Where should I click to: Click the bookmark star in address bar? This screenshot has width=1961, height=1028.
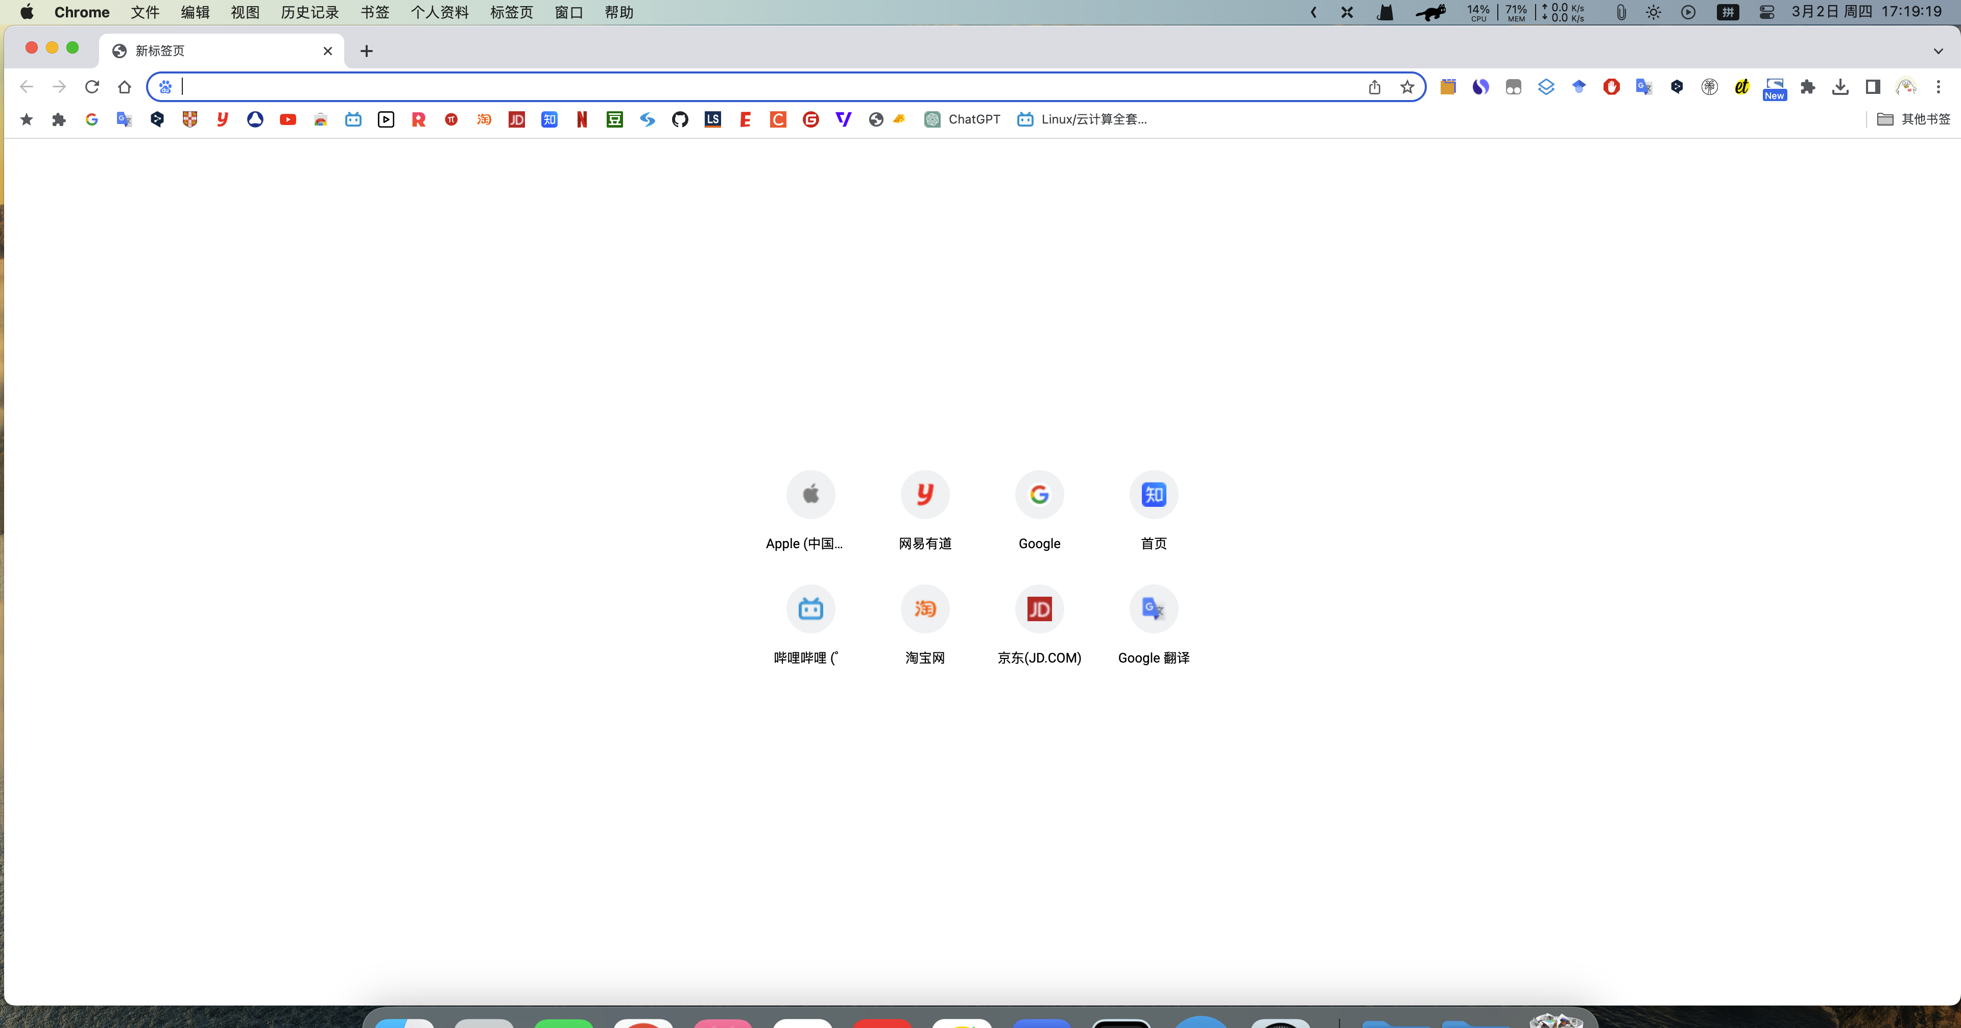[1407, 87]
